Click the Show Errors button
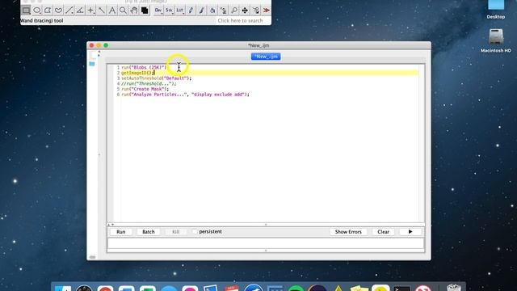 pyautogui.click(x=348, y=232)
